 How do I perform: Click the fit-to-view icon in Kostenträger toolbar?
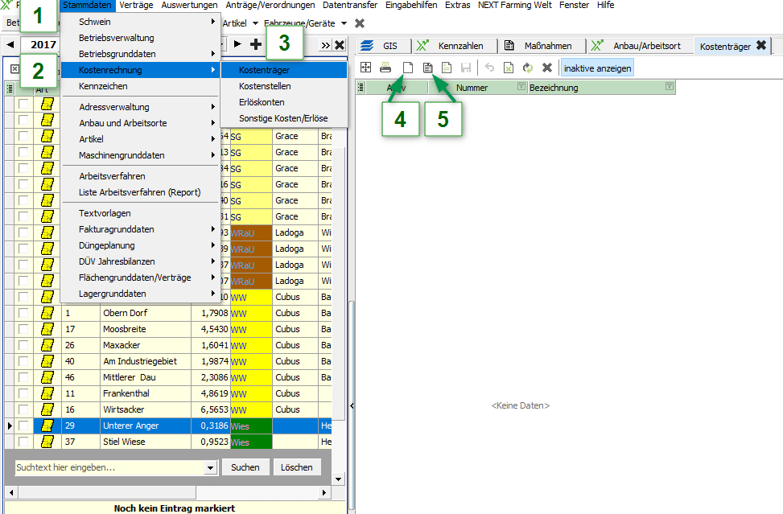pos(366,68)
